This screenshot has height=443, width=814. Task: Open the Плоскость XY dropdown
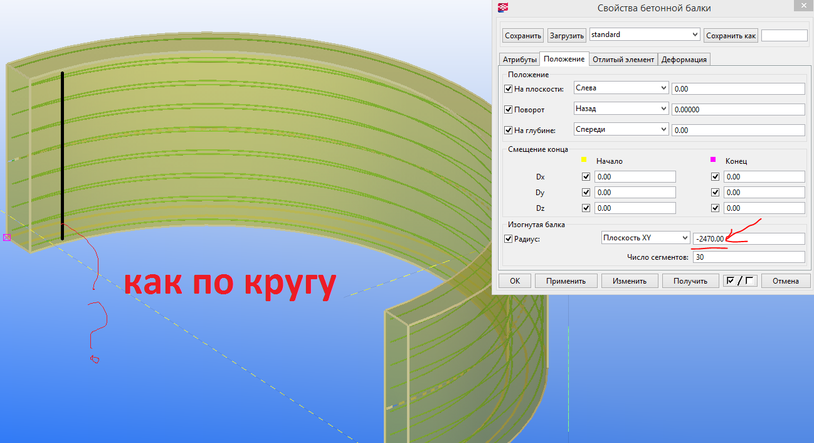click(x=645, y=238)
